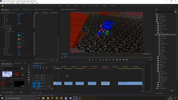The image size is (178, 100).
Task: Select the Horizontal Flip effect
Action: point(164,79)
